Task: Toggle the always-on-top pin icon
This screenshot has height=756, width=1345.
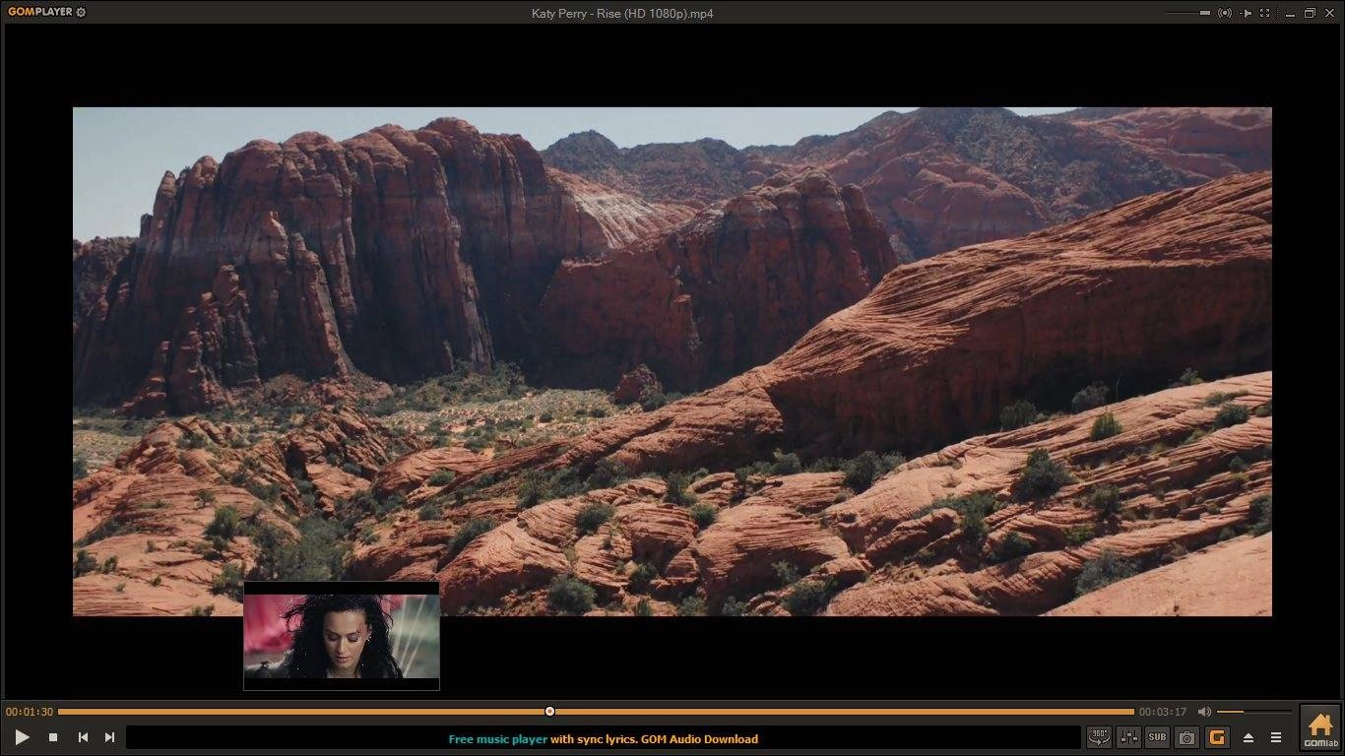Action: tap(1246, 13)
